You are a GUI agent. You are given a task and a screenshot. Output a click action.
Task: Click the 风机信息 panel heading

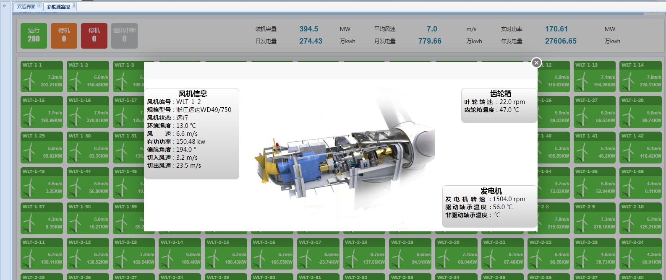point(193,94)
